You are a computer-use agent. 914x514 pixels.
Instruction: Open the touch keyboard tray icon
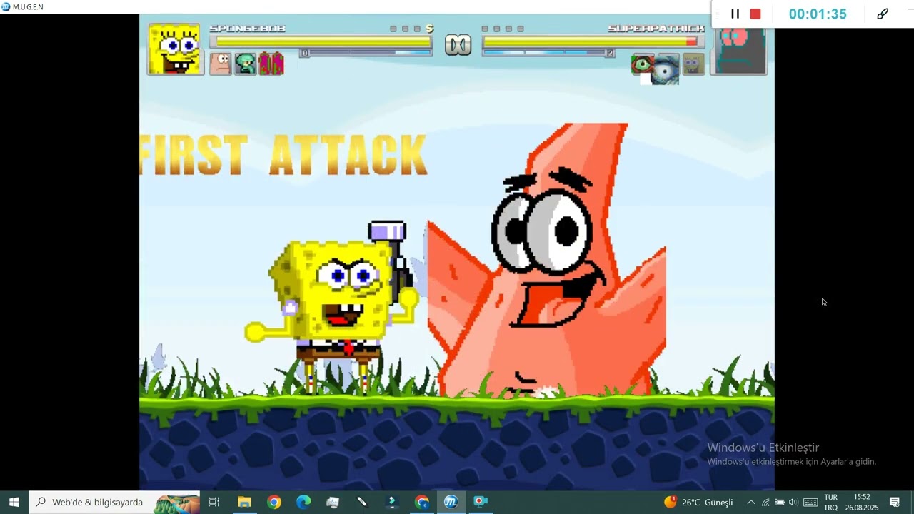(x=810, y=502)
